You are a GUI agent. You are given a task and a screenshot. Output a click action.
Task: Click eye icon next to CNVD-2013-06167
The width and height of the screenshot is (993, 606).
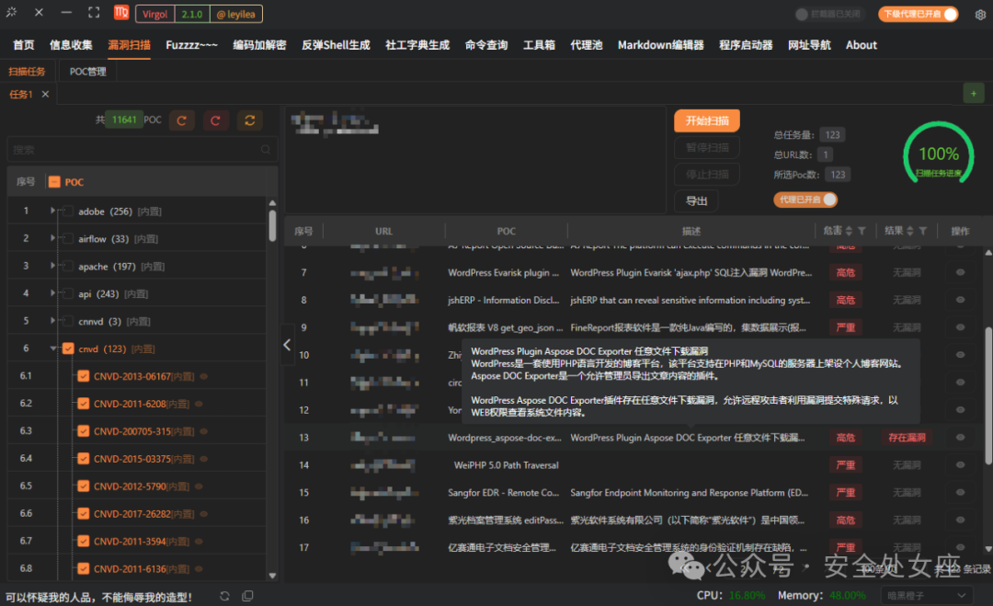pos(204,376)
